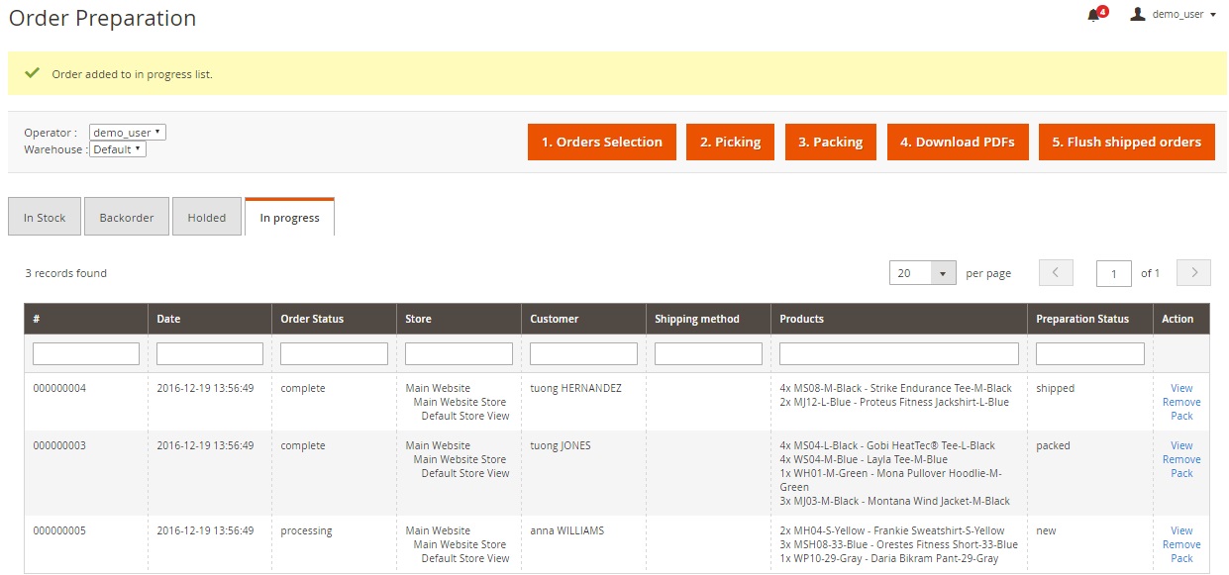
Task: Focus the Date filter field
Action: click(210, 353)
